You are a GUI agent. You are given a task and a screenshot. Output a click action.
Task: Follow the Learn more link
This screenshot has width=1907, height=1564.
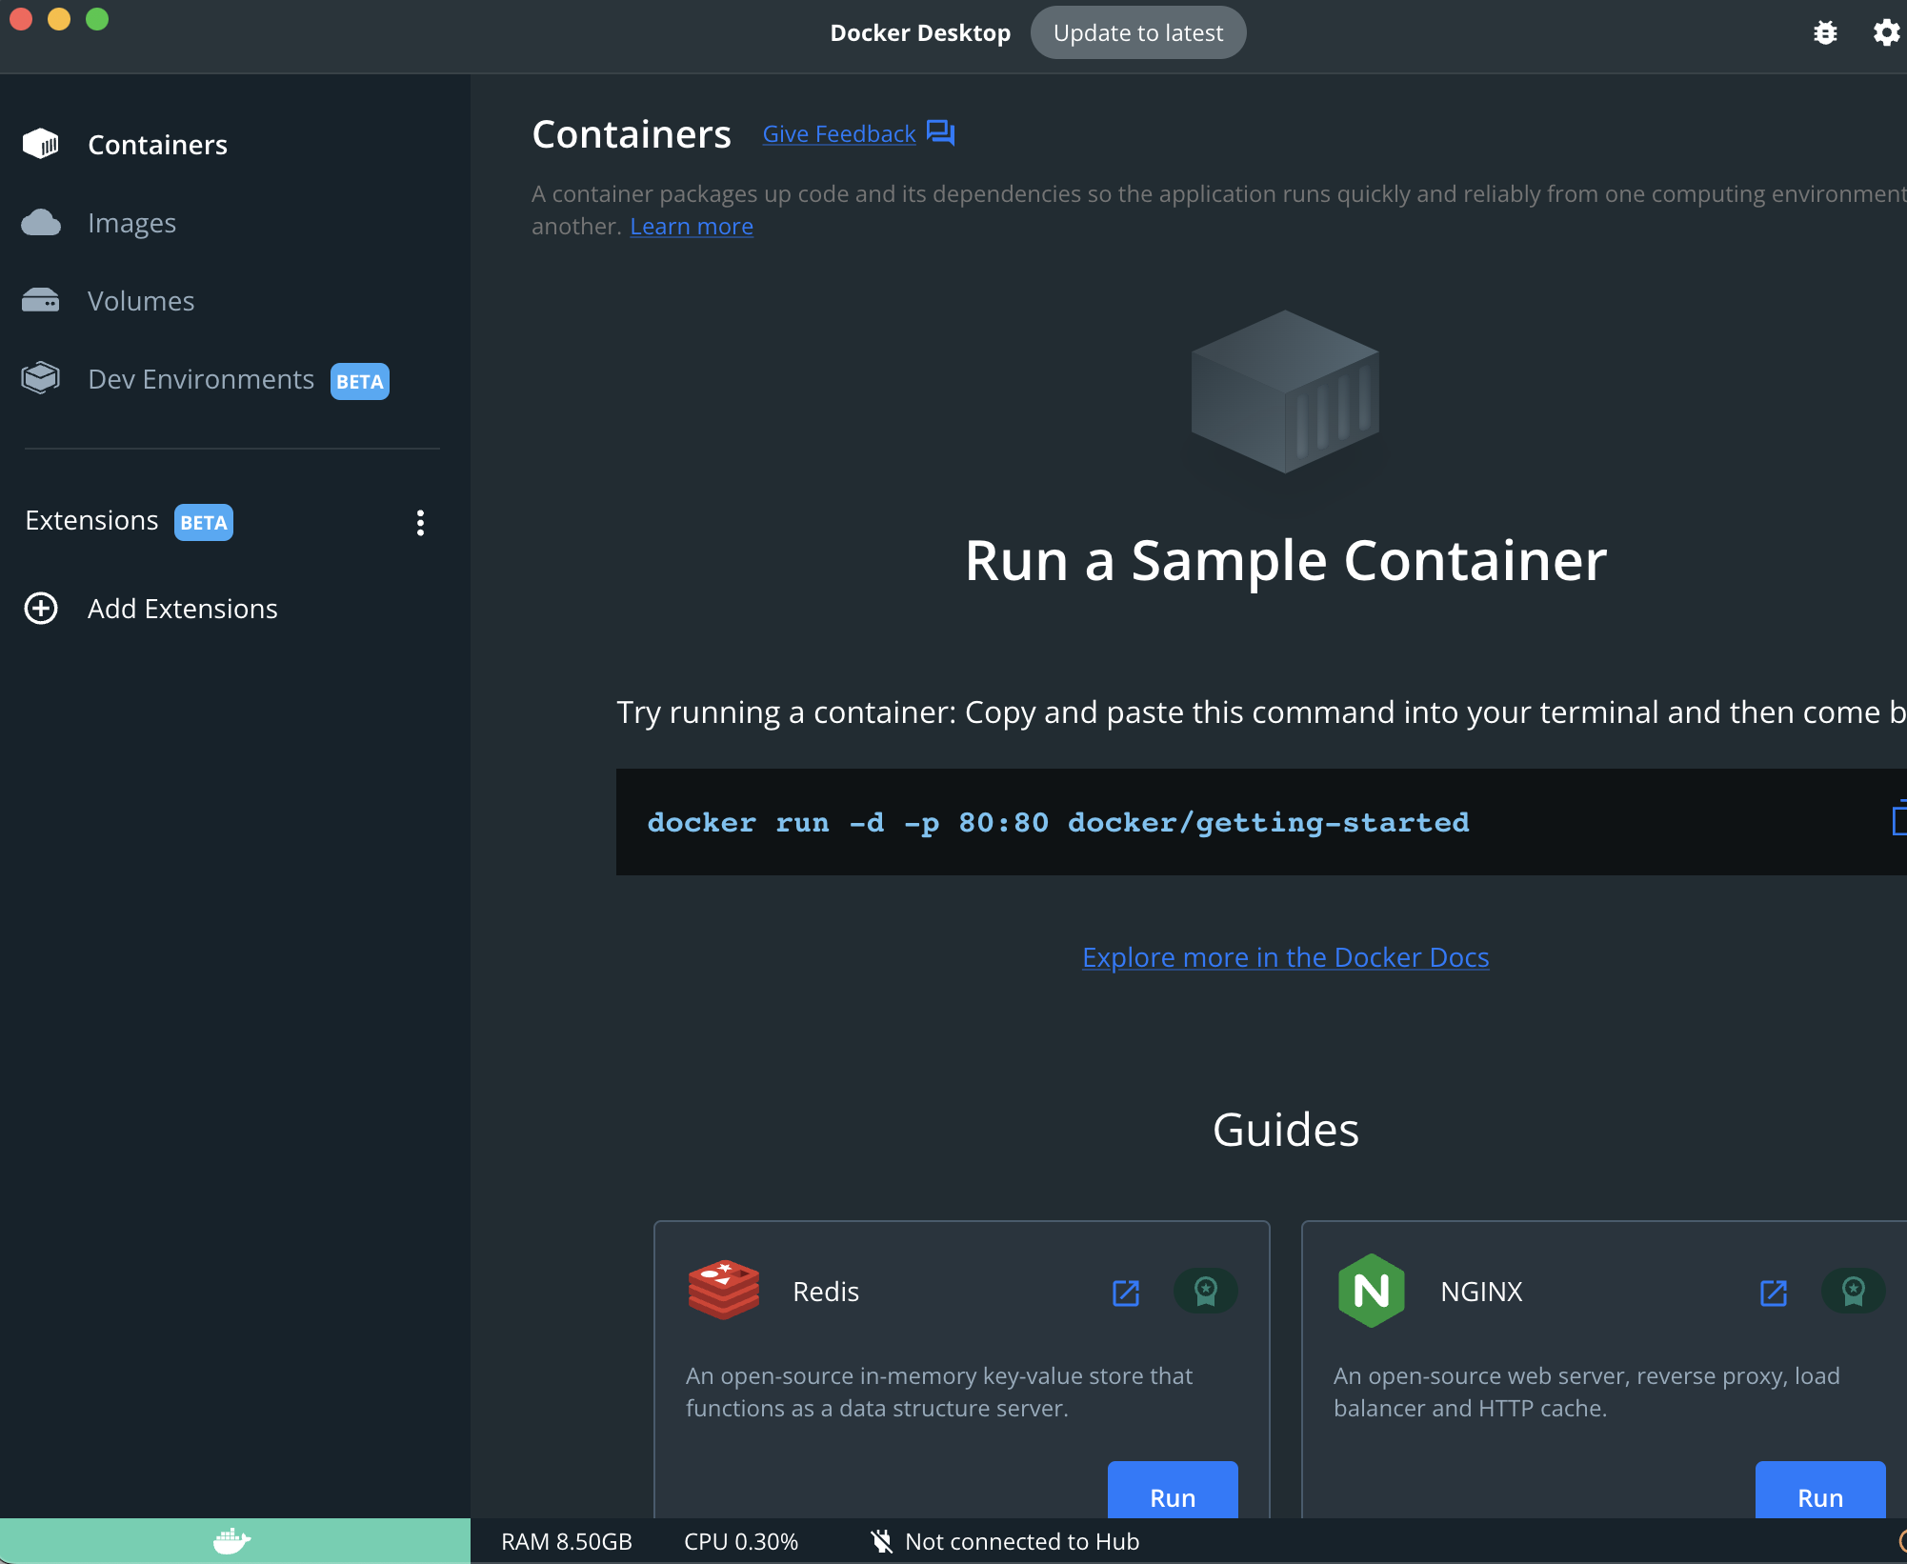coord(691,227)
